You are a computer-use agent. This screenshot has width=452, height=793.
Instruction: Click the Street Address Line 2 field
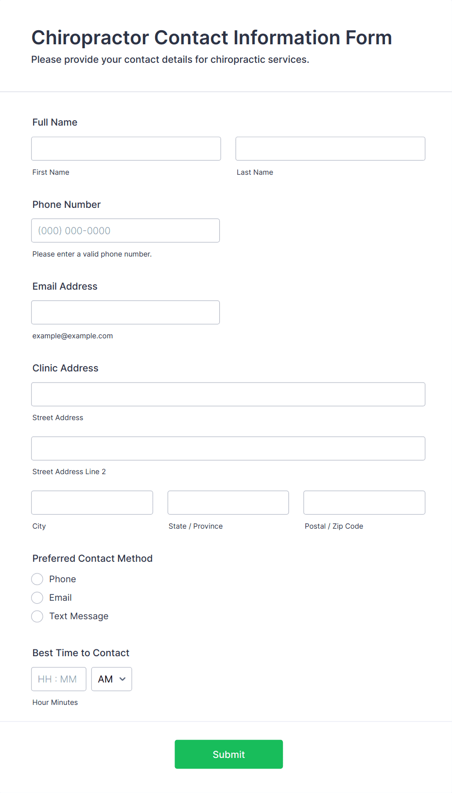pos(228,448)
